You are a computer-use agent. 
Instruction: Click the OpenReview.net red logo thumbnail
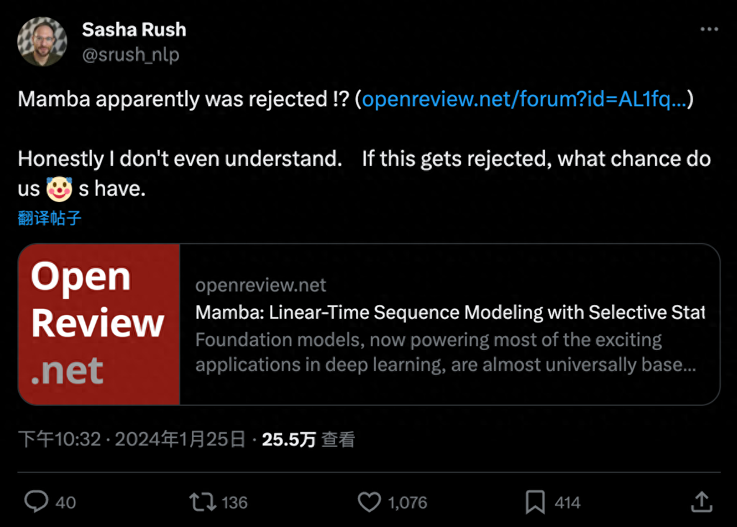(x=99, y=324)
